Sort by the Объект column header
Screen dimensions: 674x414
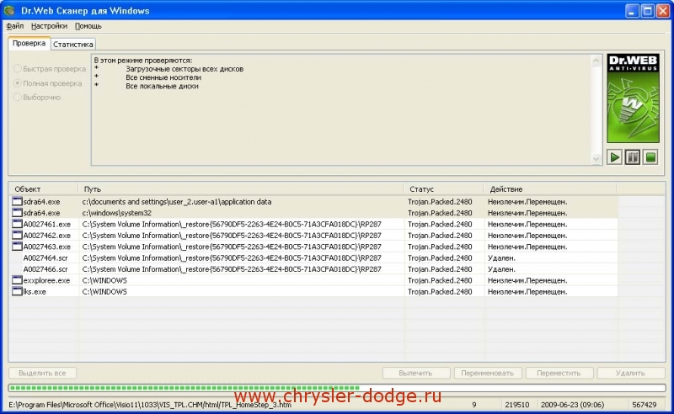pyautogui.click(x=43, y=189)
